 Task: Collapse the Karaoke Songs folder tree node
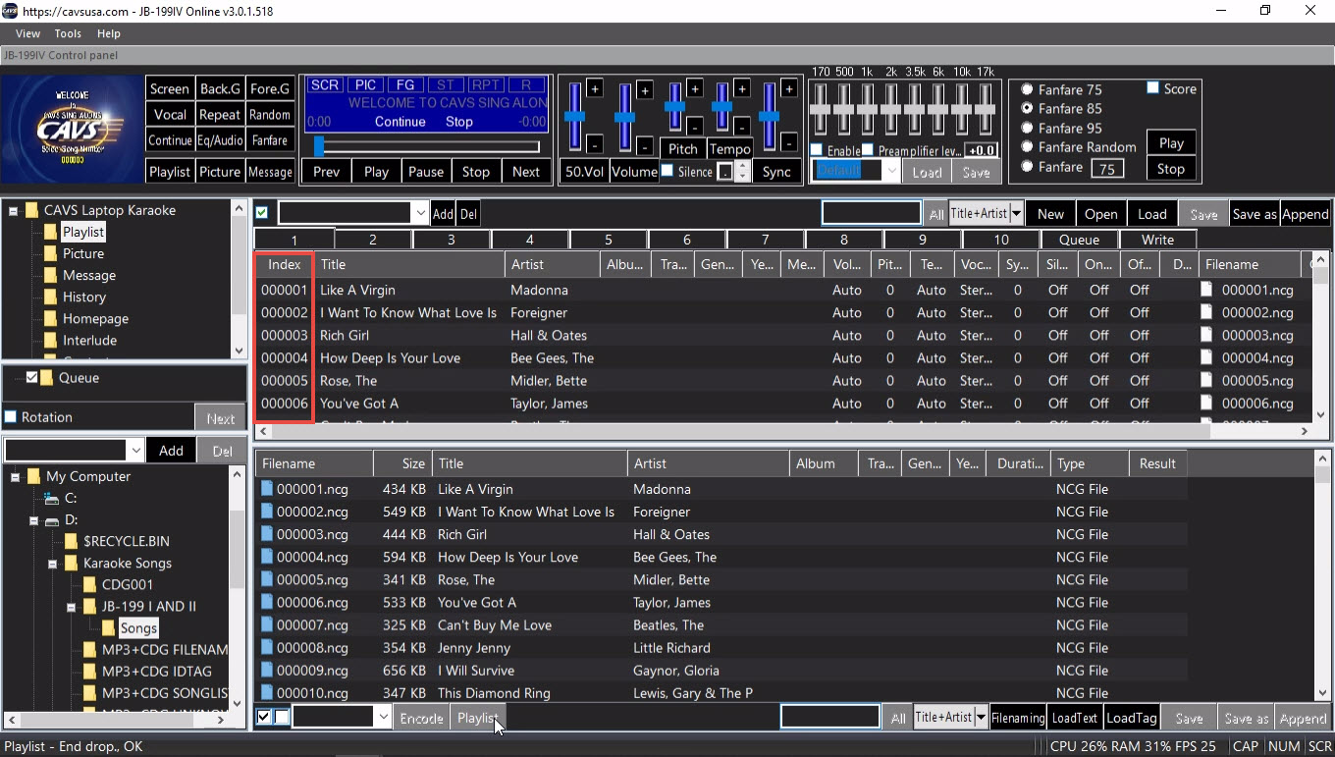pyautogui.click(x=53, y=564)
